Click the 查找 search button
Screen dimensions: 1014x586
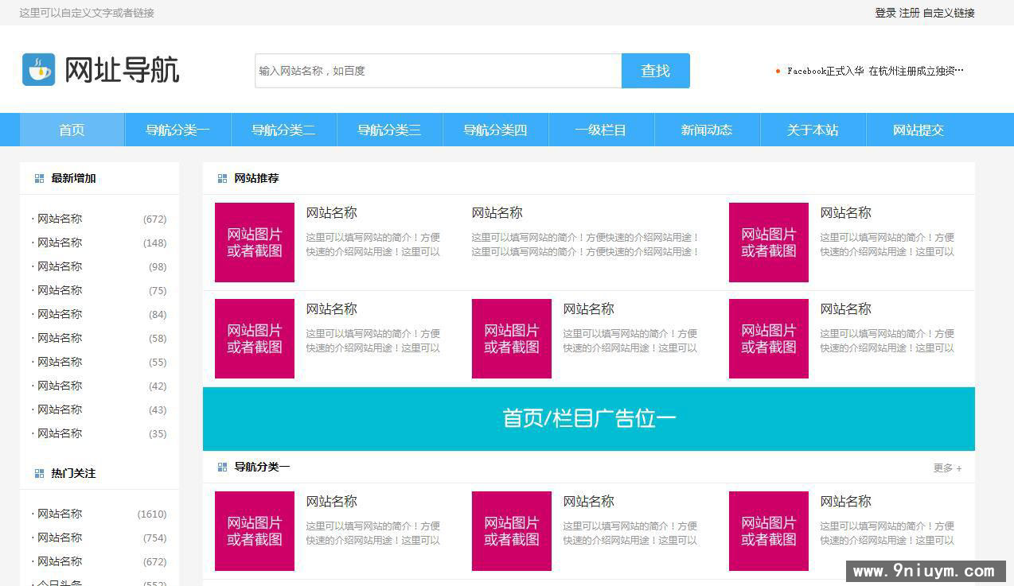pyautogui.click(x=654, y=71)
